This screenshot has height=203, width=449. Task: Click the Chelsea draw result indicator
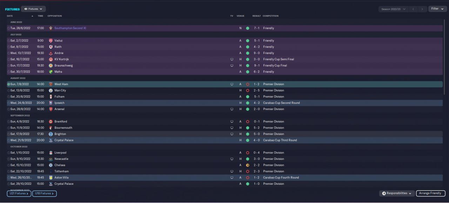point(248,165)
